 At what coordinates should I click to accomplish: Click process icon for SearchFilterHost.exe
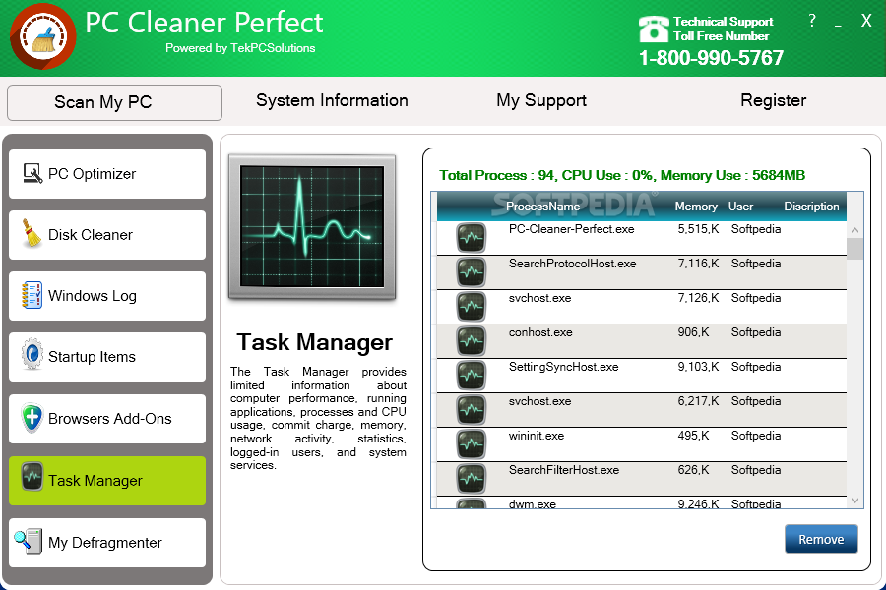tap(471, 478)
